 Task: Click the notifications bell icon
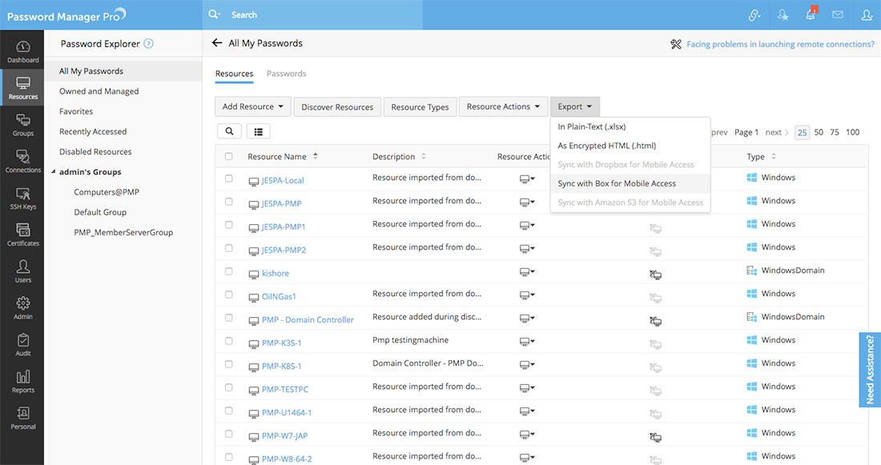(x=811, y=15)
